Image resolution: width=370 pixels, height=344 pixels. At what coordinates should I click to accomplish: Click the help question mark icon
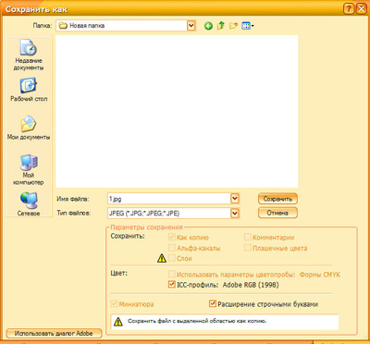click(x=349, y=8)
